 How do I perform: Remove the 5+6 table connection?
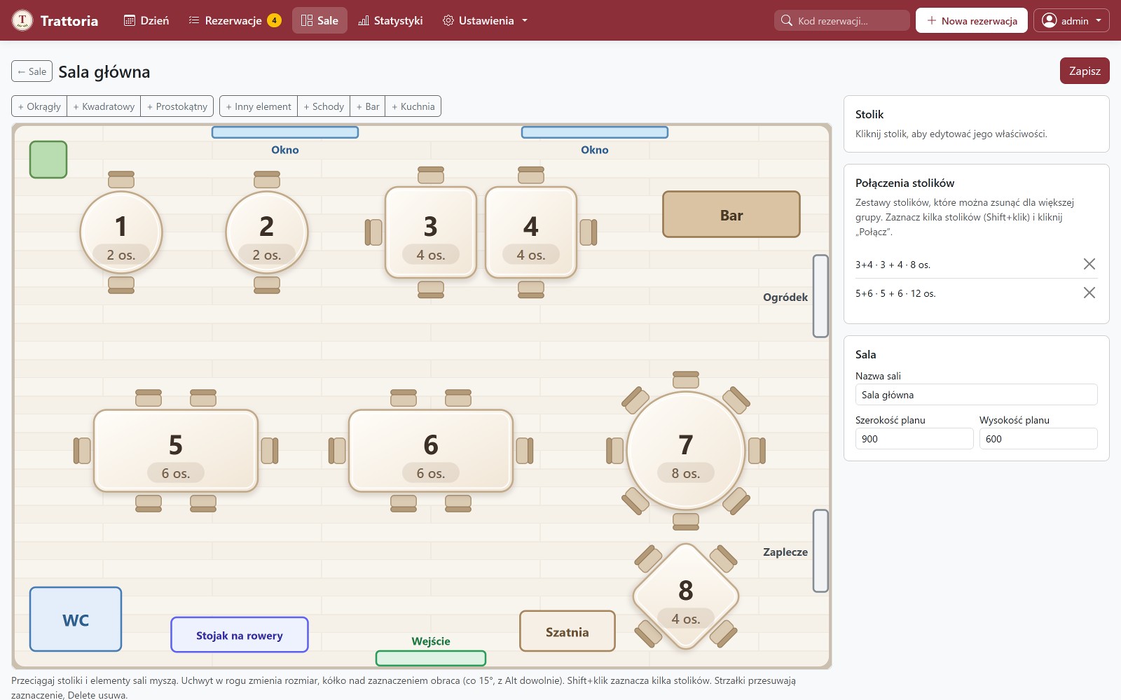tap(1089, 293)
